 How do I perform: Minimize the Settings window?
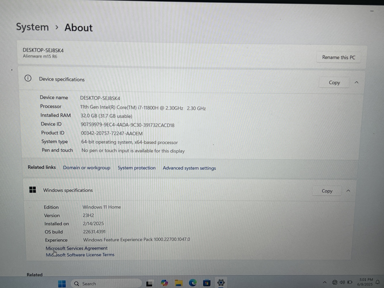point(372,11)
